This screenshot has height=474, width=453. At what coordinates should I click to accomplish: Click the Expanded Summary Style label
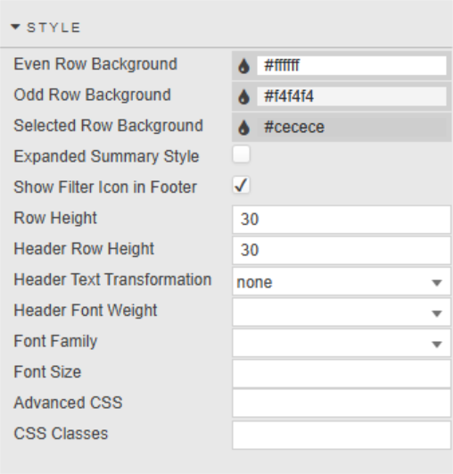[x=106, y=156]
